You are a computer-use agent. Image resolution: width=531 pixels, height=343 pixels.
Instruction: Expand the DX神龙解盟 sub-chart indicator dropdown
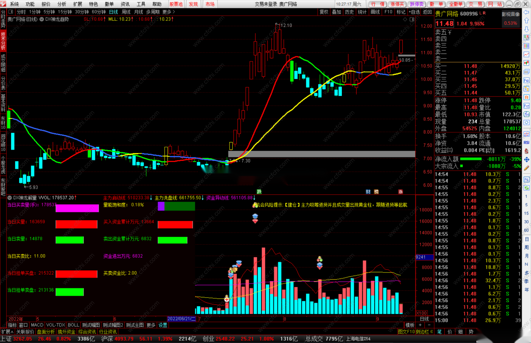coord(10,198)
